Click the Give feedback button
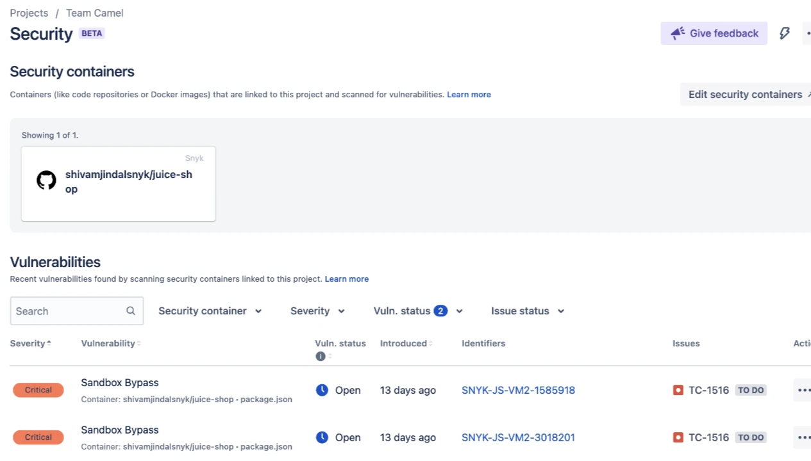 click(x=714, y=33)
